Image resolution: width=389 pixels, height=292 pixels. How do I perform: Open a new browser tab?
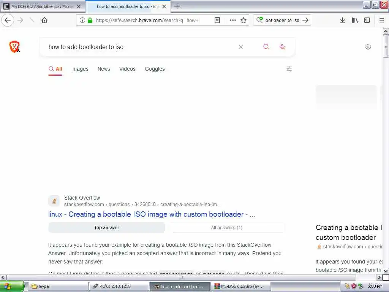pyautogui.click(x=177, y=6)
